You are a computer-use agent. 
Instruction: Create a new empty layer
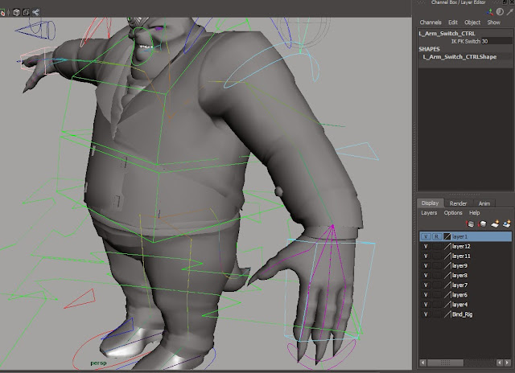495,224
